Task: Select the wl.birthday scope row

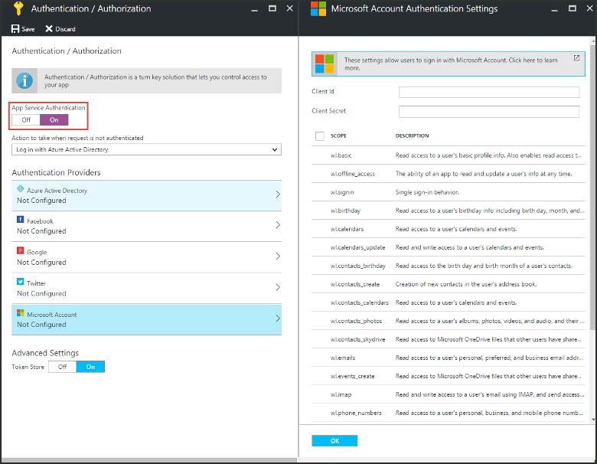Action: point(448,211)
